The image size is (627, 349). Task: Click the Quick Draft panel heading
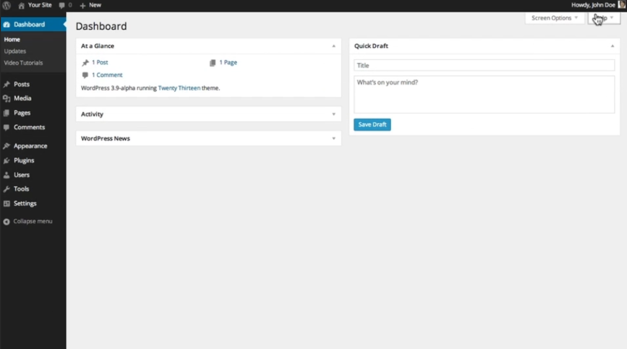point(371,46)
